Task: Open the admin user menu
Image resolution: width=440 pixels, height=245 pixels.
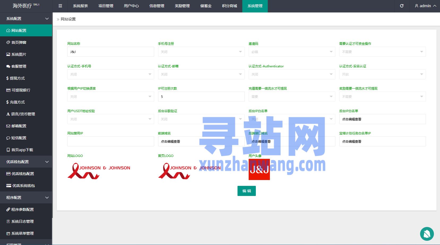Action: (425, 6)
